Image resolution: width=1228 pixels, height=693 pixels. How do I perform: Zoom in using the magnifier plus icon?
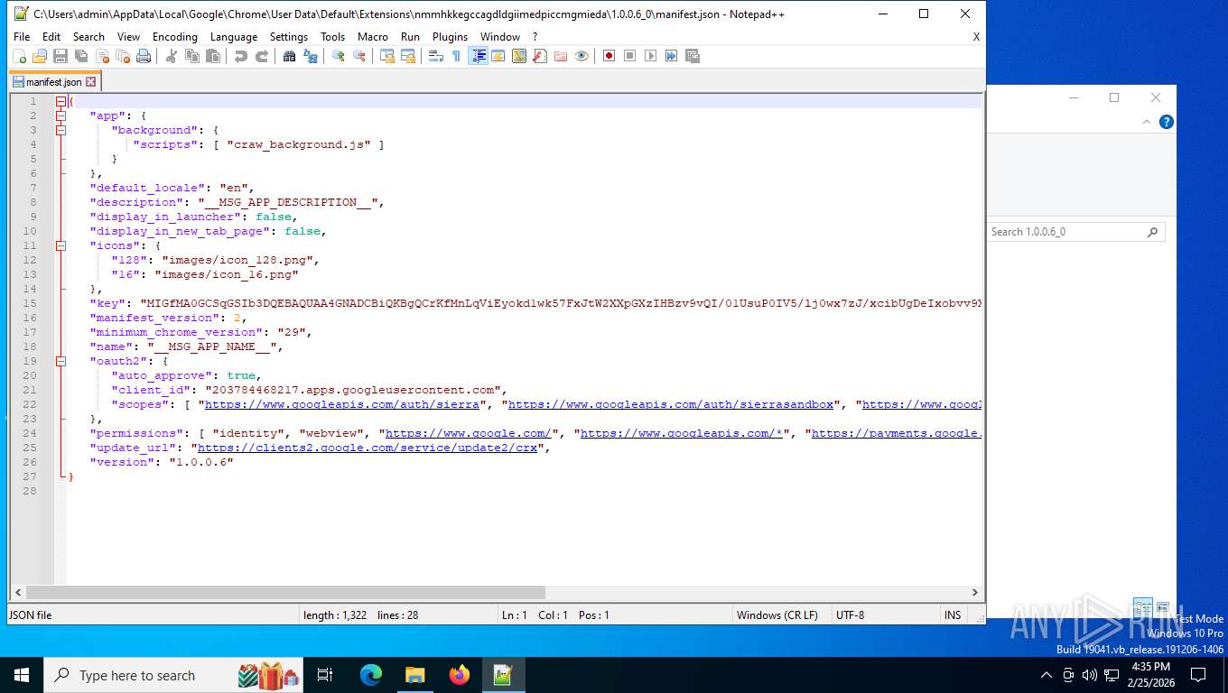click(x=338, y=56)
